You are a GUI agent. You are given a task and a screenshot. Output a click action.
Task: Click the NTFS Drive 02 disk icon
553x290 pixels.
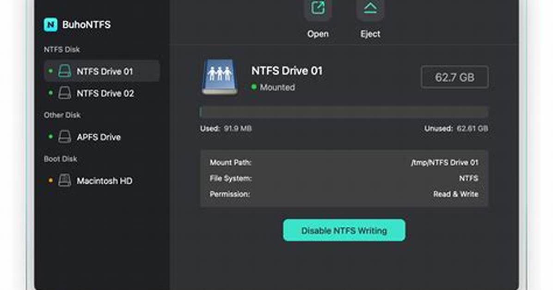pyautogui.click(x=65, y=93)
